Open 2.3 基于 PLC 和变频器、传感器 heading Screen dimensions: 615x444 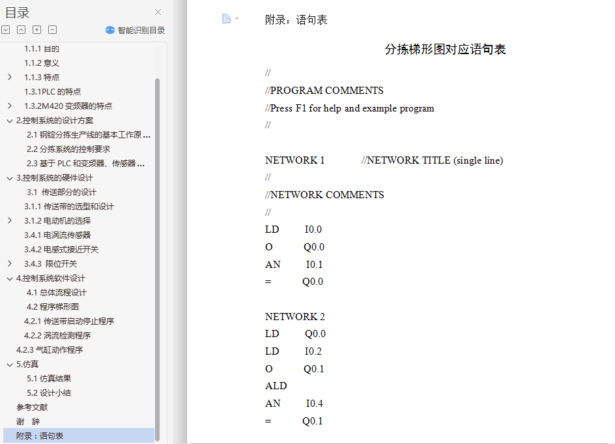(x=85, y=163)
